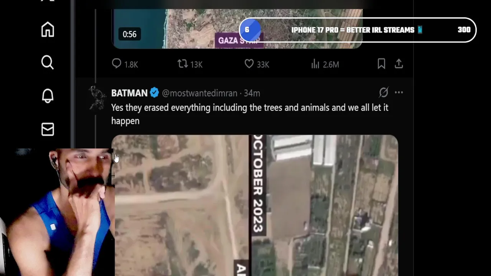This screenshot has width=491, height=276.
Task: Bookmark the Gaza Strip video tweet
Action: [x=381, y=64]
